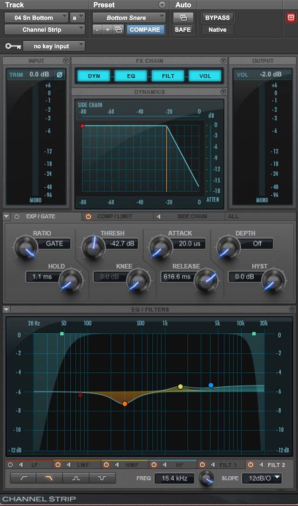
Task: Select the high-pass filter shape button
Action: click(23, 478)
